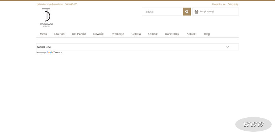Open the Menu navigation item

(43, 34)
